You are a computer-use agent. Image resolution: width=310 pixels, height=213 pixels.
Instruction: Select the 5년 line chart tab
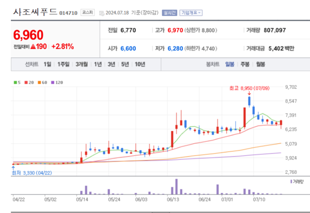[125, 64]
